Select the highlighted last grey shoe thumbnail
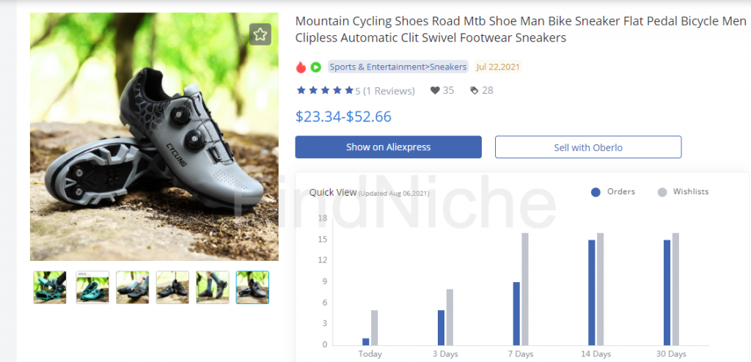751x362 pixels. (x=252, y=287)
